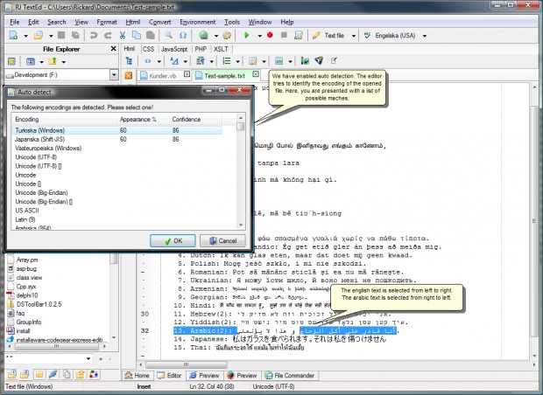Switch to the JavaScript toolbar tab
Image resolution: width=543 pixels, height=395 pixels.
point(174,49)
